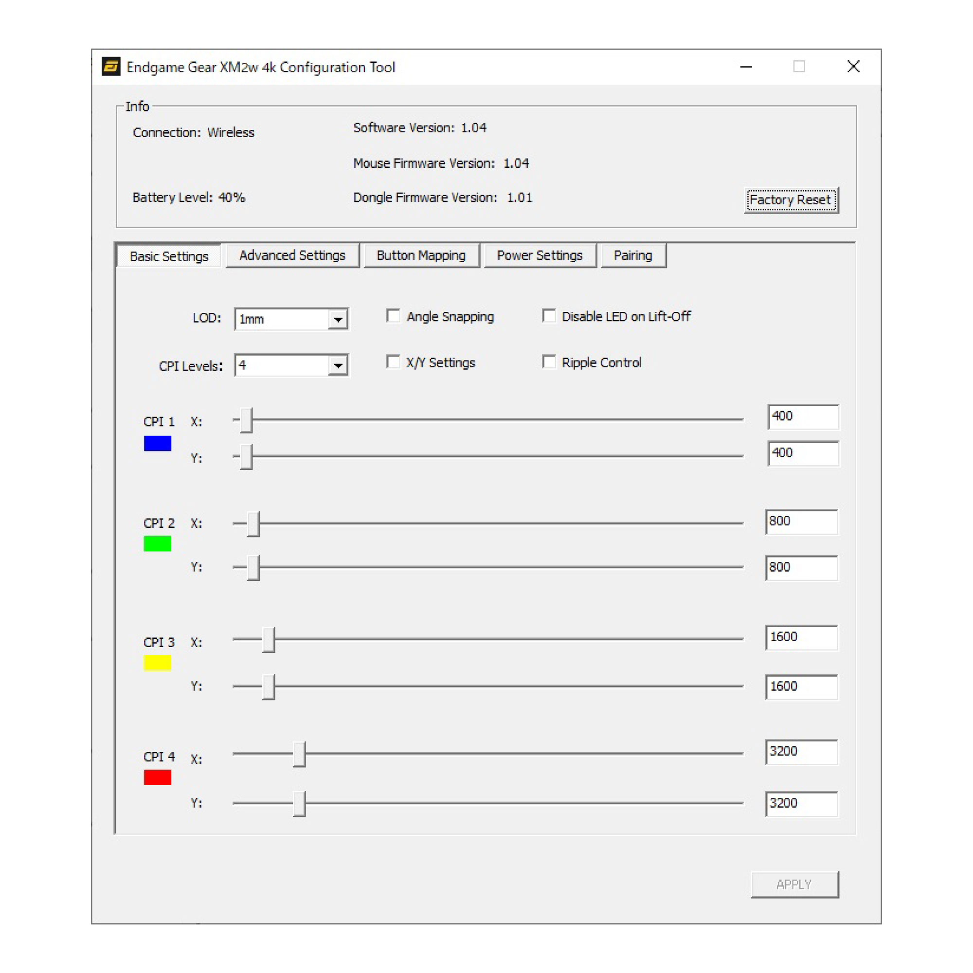Click the CPI 3 X slider handle
The height and width of the screenshot is (973, 973).
coord(269,640)
